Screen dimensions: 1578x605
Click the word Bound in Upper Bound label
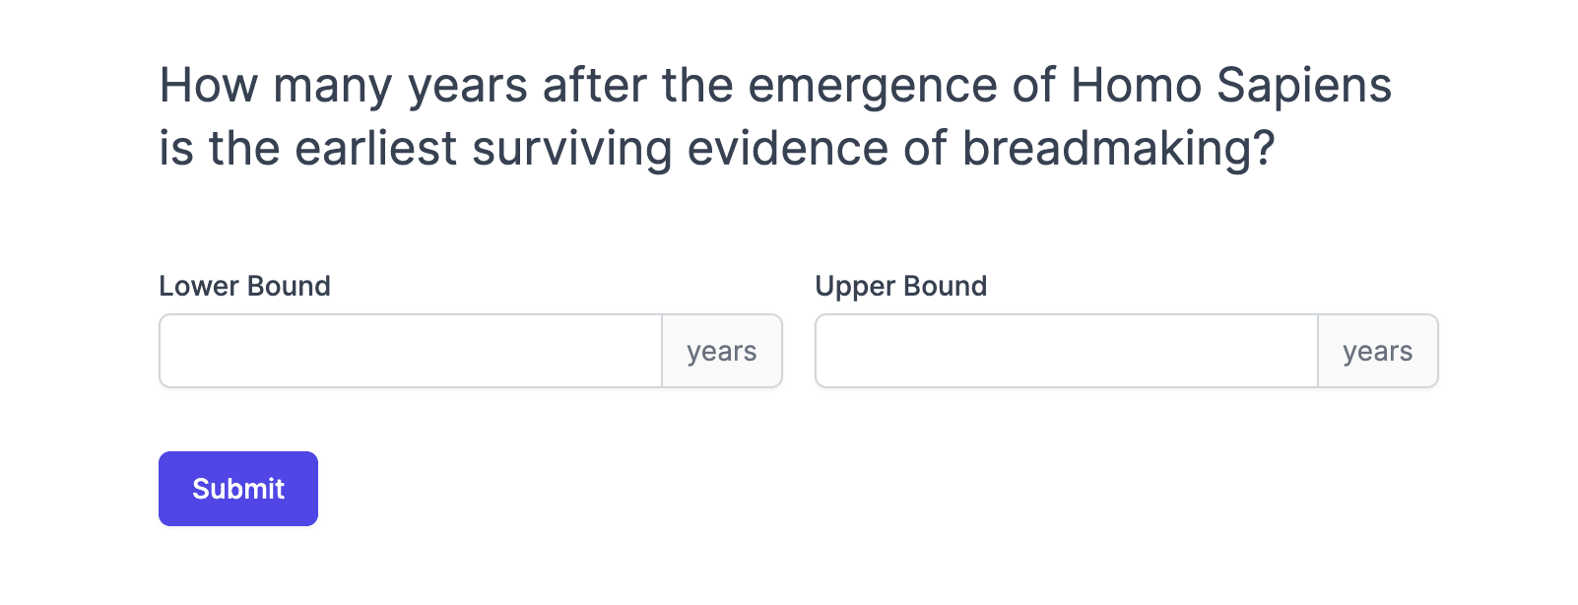click(x=945, y=286)
